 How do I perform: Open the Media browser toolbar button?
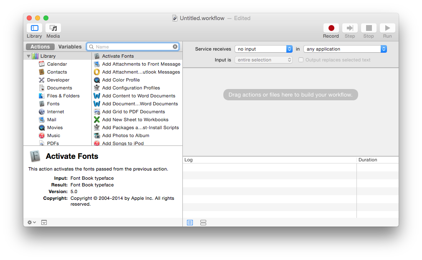pos(53,28)
